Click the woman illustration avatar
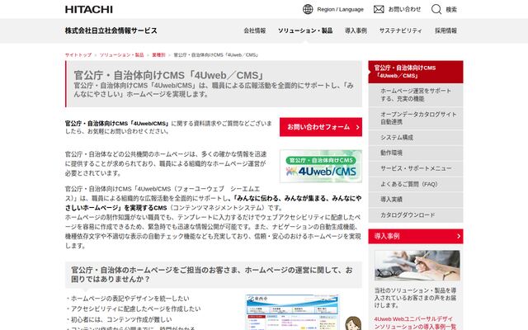Viewport: 528px width, 330px height. tap(353, 323)
